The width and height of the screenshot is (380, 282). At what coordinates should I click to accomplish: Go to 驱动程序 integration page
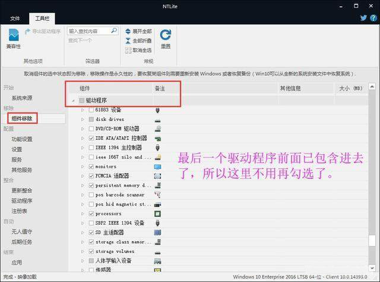coord(22,201)
